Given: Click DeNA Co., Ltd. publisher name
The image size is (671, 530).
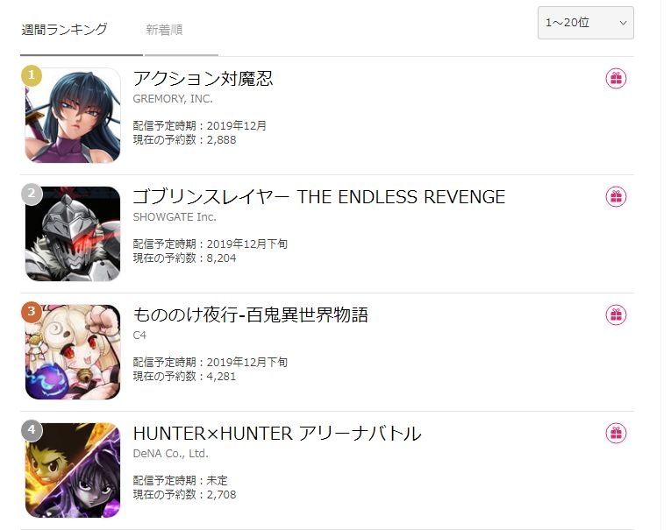Looking at the screenshot, I should point(171,454).
